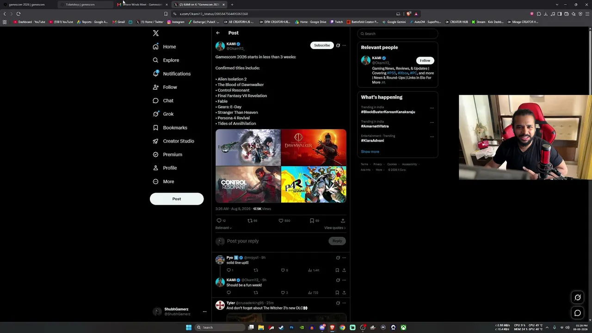
Task: Open the Windows Start menu
Action: pos(189,327)
